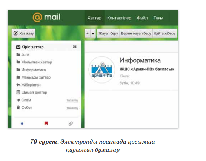Open Спам thumbs-down folder

[x=24, y=100]
